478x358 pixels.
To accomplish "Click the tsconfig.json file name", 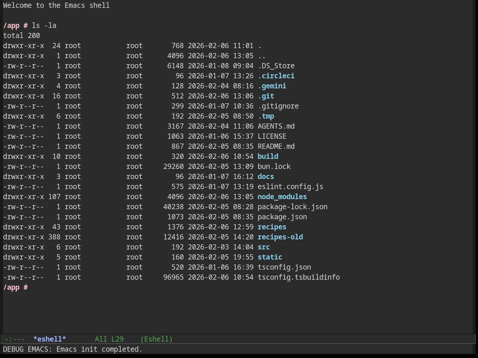I will 284,267.
